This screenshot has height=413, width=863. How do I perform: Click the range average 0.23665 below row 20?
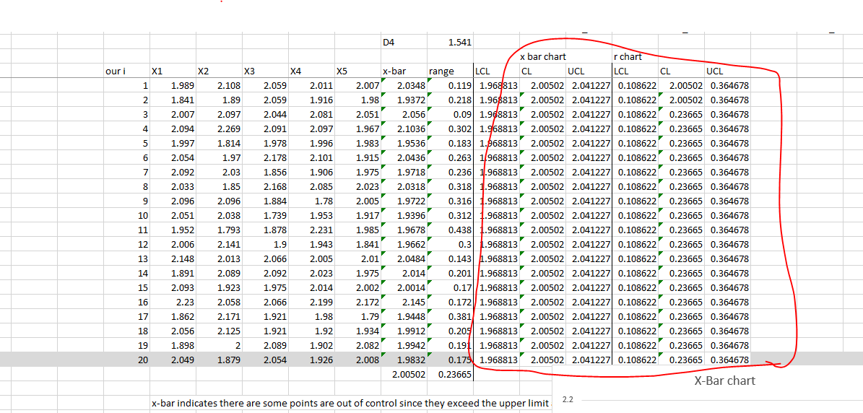point(450,374)
